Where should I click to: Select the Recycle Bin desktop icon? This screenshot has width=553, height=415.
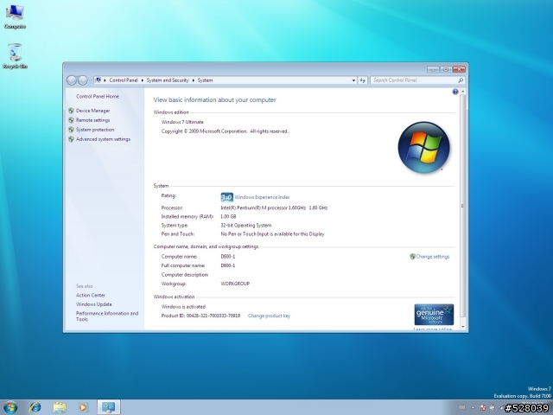point(15,55)
